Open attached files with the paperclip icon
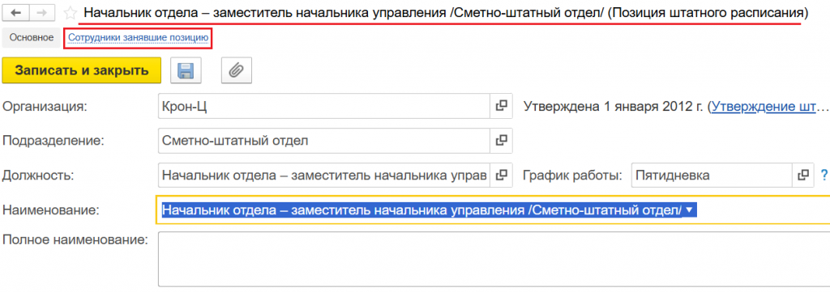 [236, 70]
